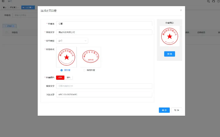Click the 环绕文字 input field in dialog
The image size is (220, 137).
(x=104, y=32)
